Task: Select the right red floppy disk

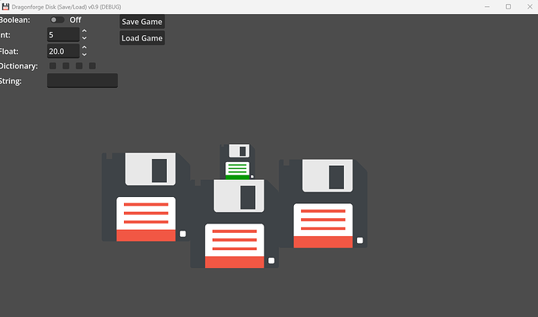Action: [324, 203]
